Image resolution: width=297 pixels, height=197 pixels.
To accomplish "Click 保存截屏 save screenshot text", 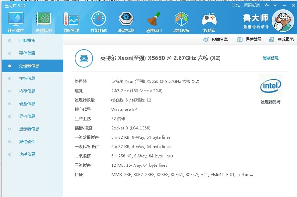I will pyautogui.click(x=253, y=39).
